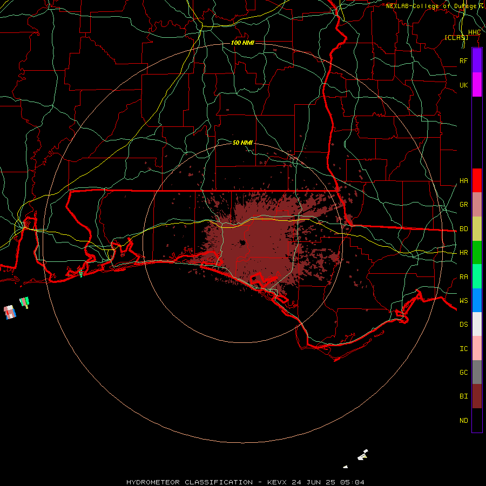This screenshot has height=486, width=486.
Task: Click the HA red legend swatch
Action: click(477, 180)
